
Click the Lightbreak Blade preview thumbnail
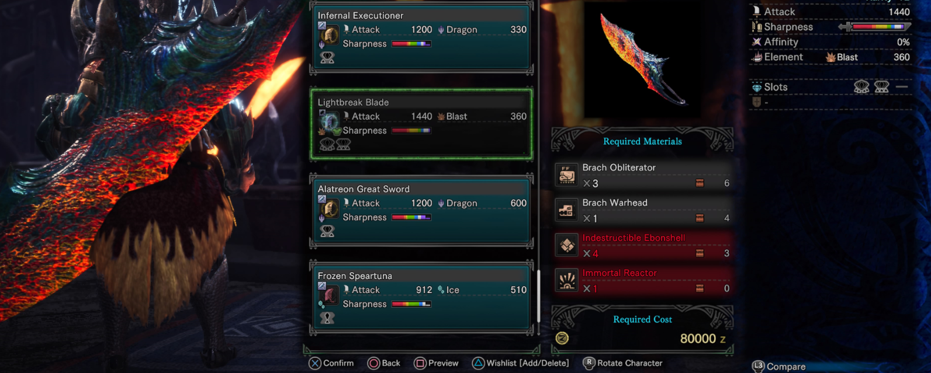pos(643,60)
